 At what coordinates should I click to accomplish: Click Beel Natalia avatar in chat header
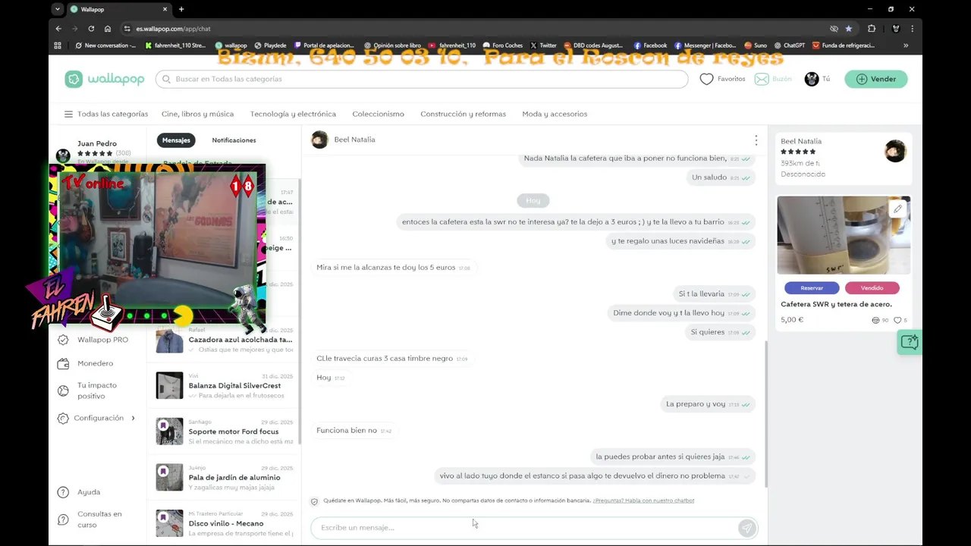tap(319, 140)
